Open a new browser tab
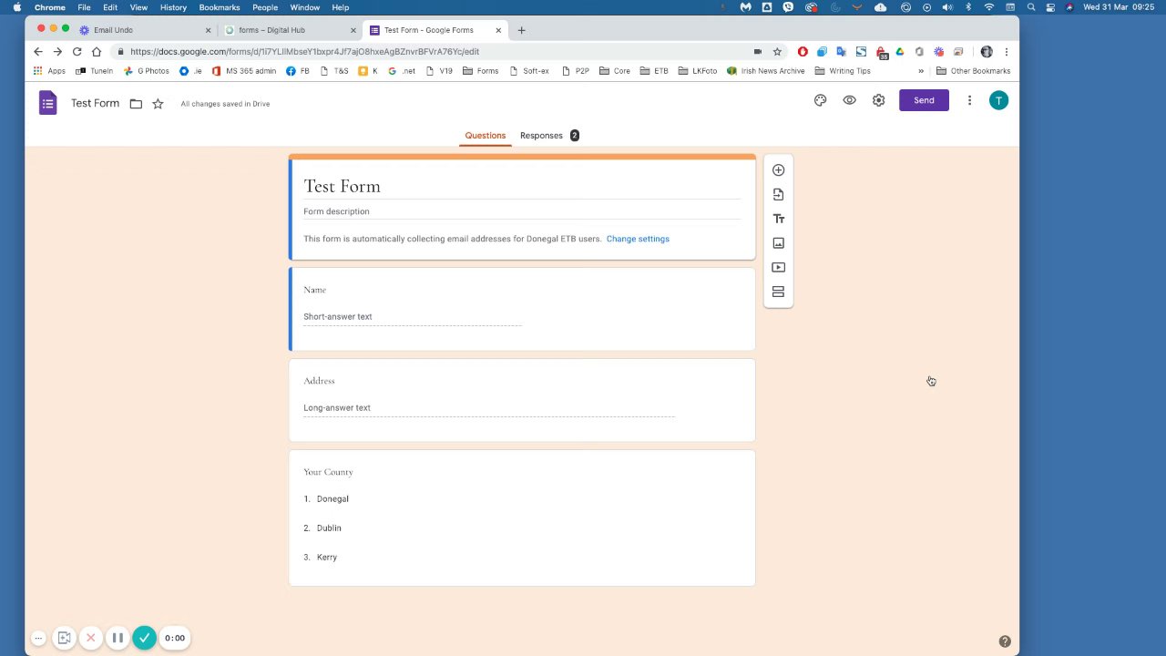The height and width of the screenshot is (656, 1166). point(521,30)
